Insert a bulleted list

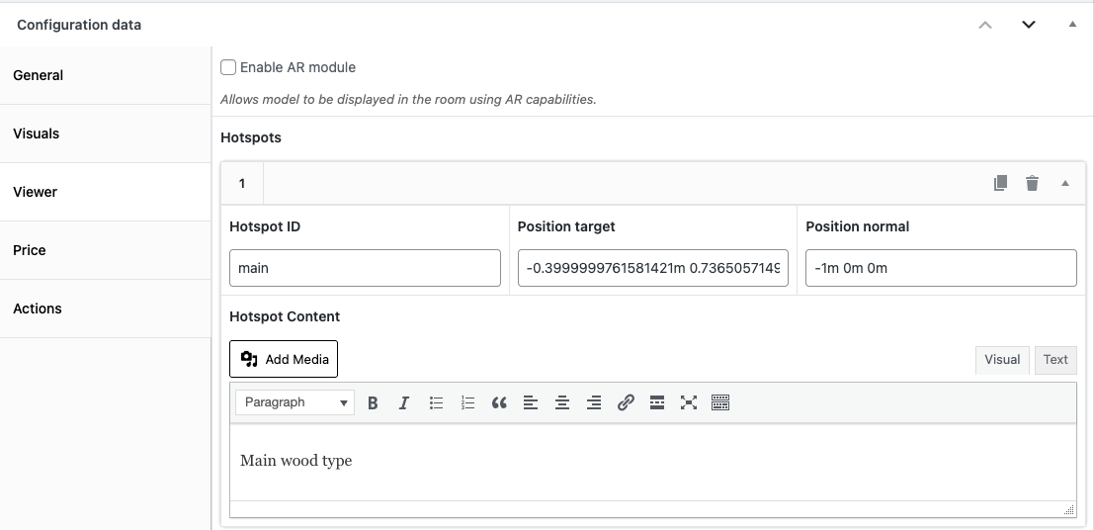click(436, 402)
